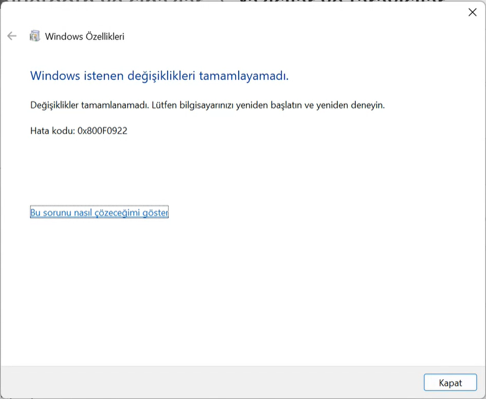The image size is (486, 399).
Task: Close the Windows Özellikleri dialog with X
Action: 473,12
